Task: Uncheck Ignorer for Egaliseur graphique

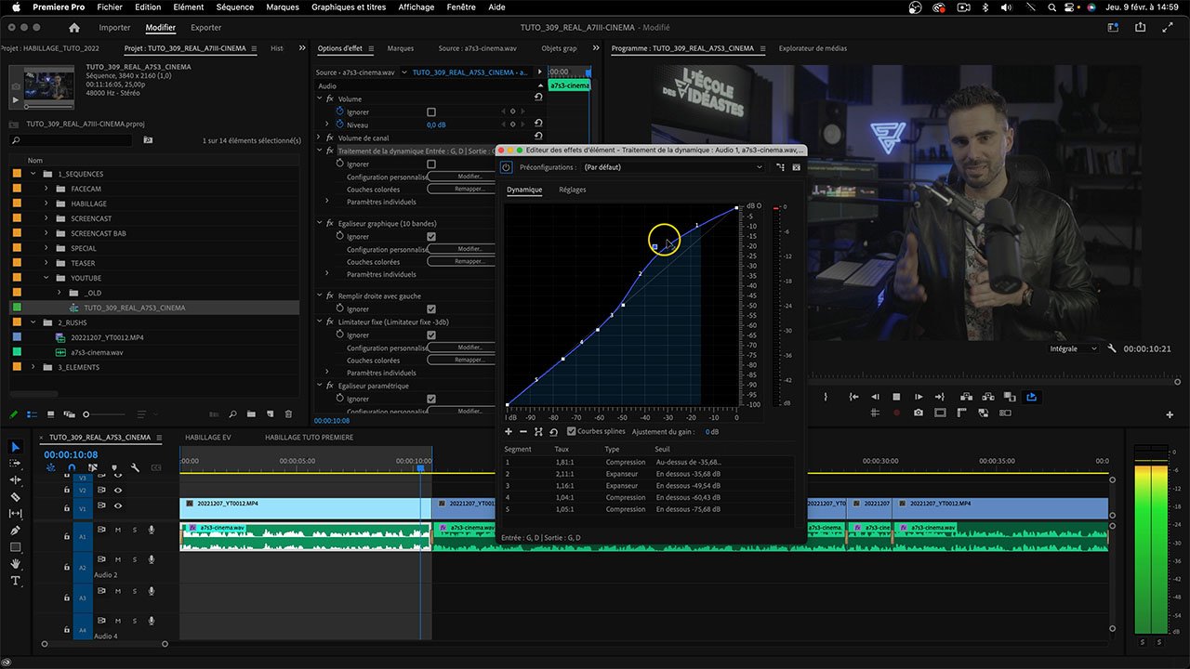Action: (431, 236)
